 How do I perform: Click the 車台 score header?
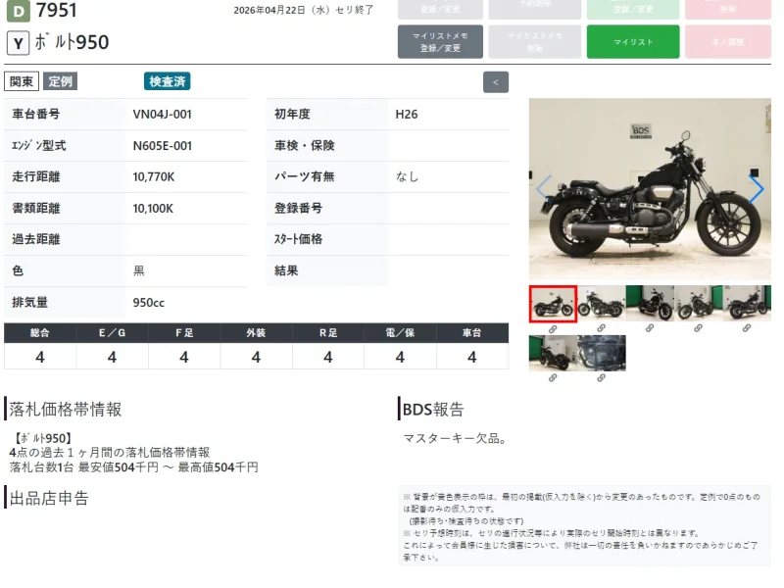472,333
